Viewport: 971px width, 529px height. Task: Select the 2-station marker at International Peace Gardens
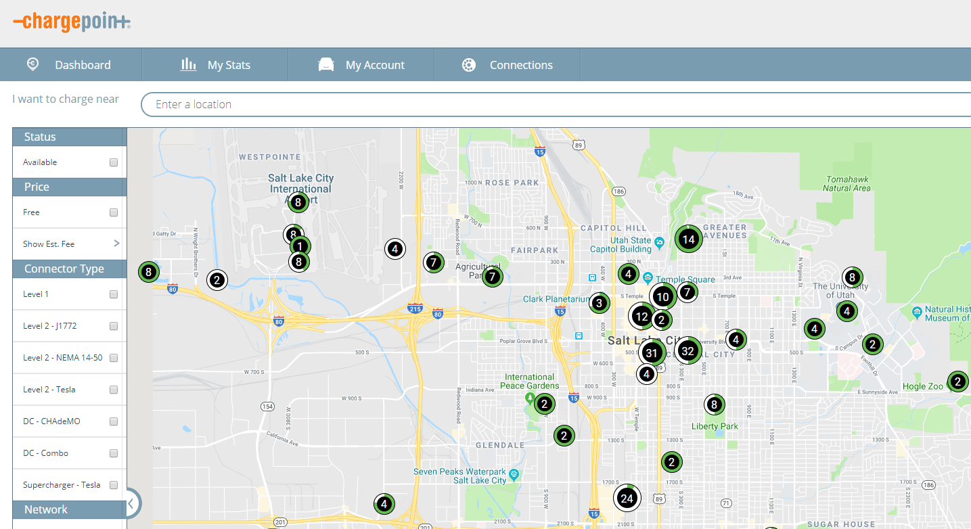545,405
